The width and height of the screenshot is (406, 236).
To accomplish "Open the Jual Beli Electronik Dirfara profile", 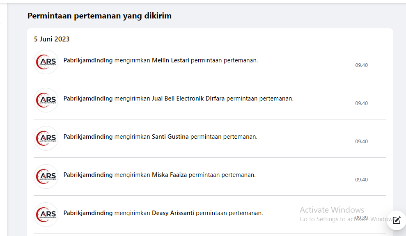I will pos(188,99).
